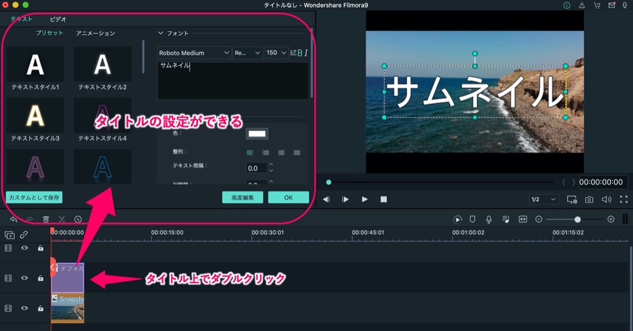This screenshot has width=633, height=331.
Task: Open the clock duration tool
Action: click(x=78, y=219)
